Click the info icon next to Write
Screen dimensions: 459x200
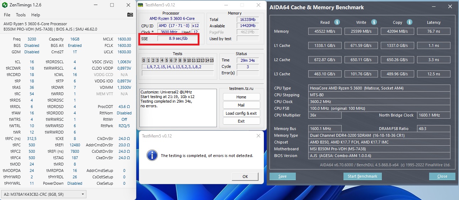pos(374,22)
